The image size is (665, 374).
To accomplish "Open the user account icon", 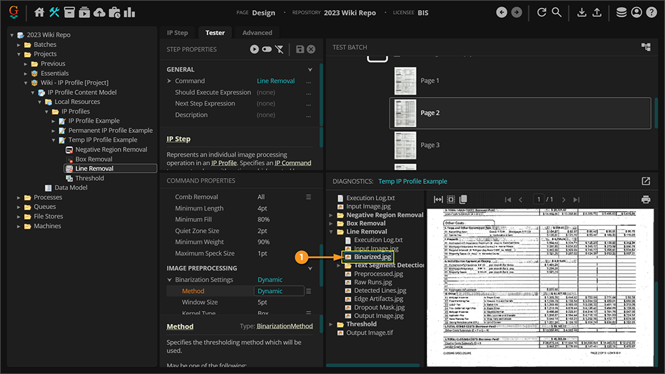I will [636, 12].
